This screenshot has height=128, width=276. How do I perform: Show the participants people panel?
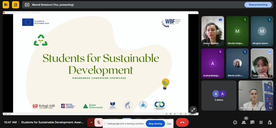244,122
